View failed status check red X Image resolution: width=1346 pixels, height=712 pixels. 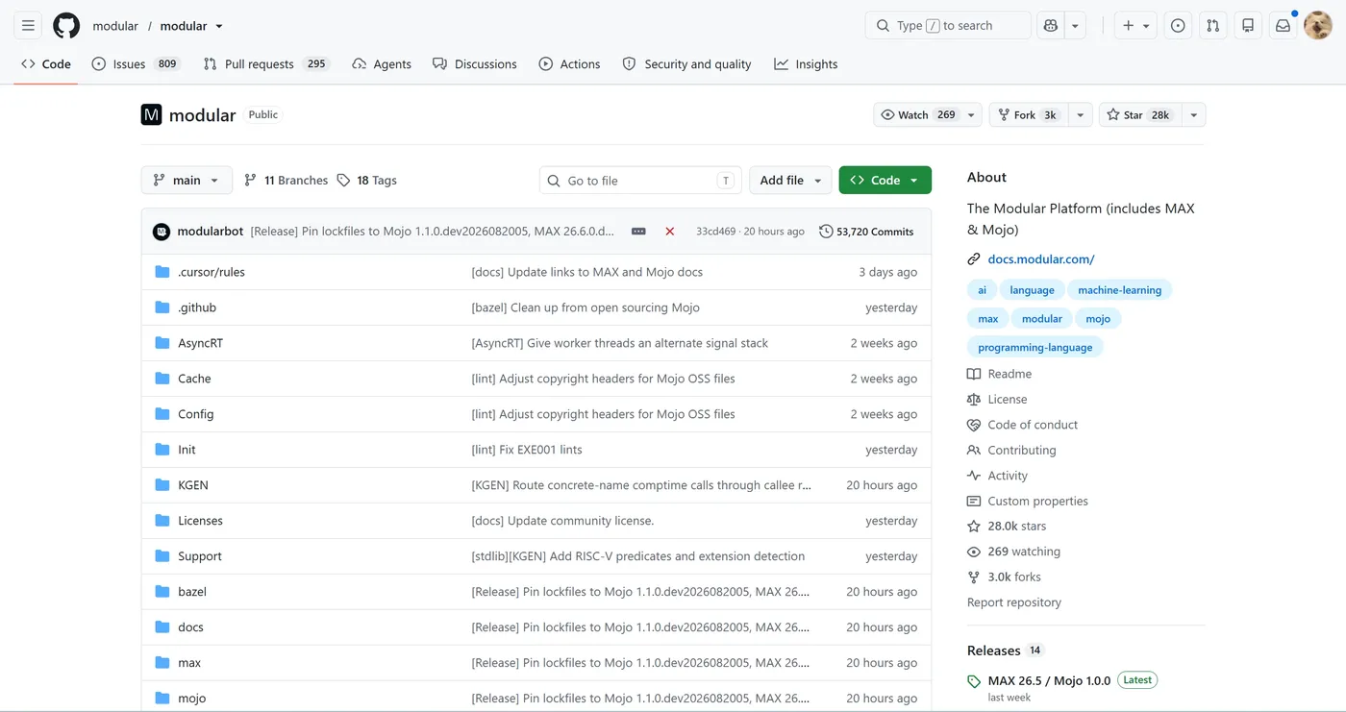tap(670, 232)
